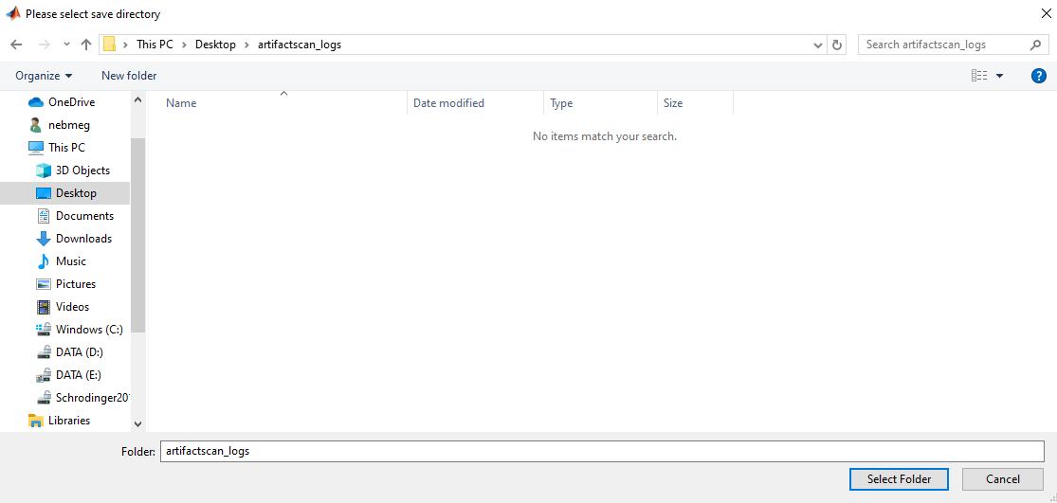
Task: Select Windows (C:) drive
Action: pyautogui.click(x=89, y=330)
